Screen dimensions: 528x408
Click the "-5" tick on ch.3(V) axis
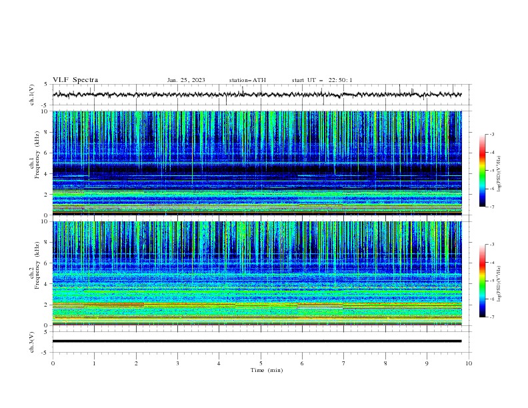tap(45, 353)
